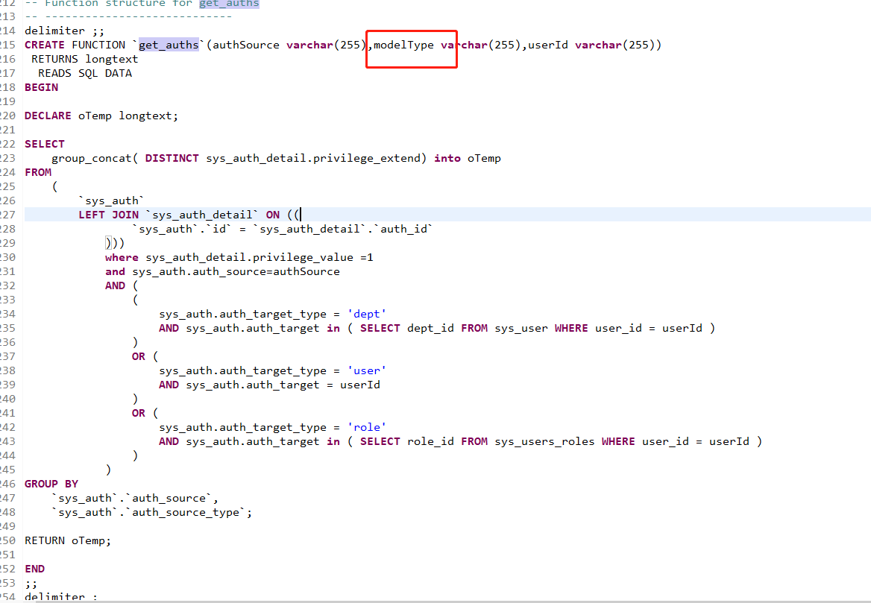
Task: Click the ';;' terminator after END
Action: 31,583
